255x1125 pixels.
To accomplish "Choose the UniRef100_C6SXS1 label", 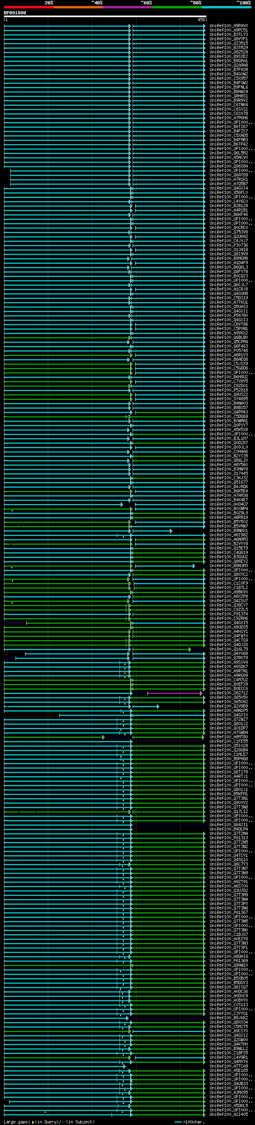I will click(x=229, y=109).
